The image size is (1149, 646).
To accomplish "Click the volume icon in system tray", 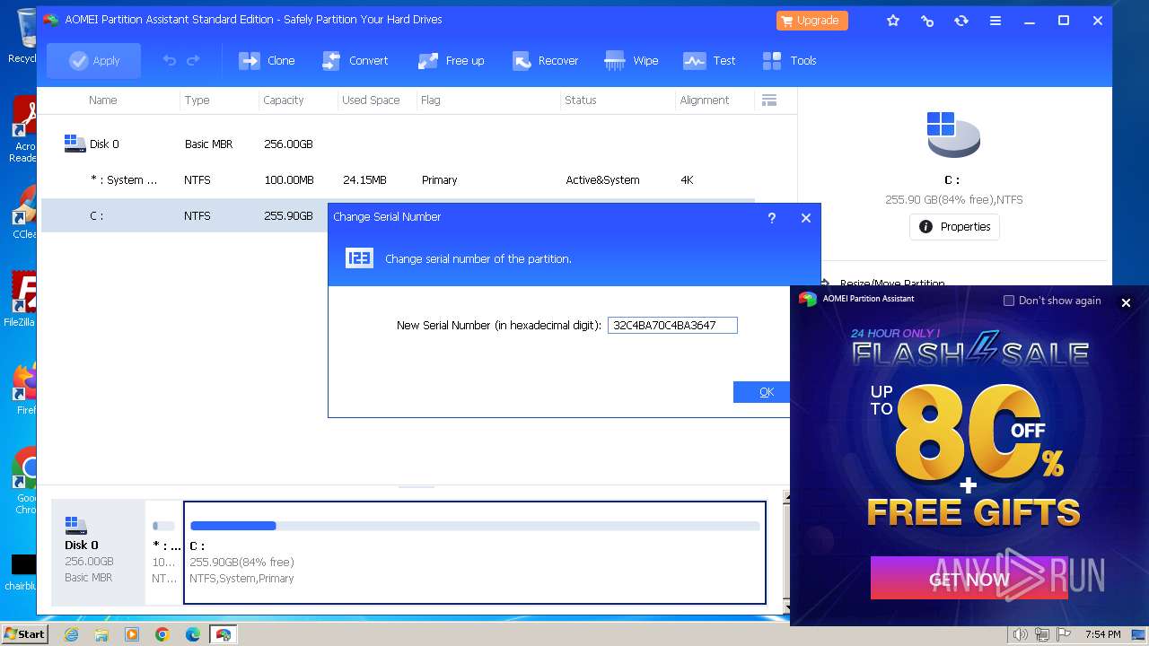I will coord(1021,634).
